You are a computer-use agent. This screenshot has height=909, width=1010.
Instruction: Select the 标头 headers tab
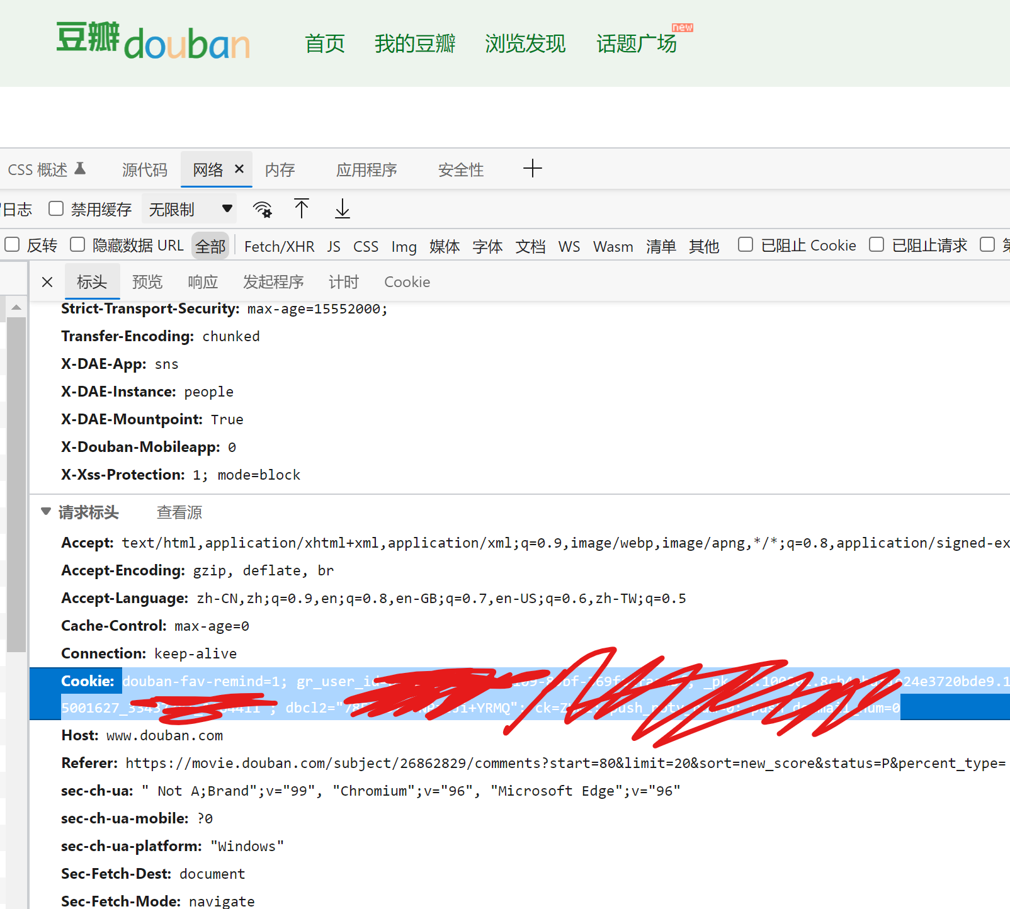92,282
